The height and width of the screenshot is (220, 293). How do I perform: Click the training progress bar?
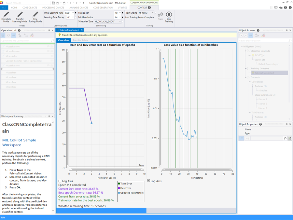coord(146,211)
